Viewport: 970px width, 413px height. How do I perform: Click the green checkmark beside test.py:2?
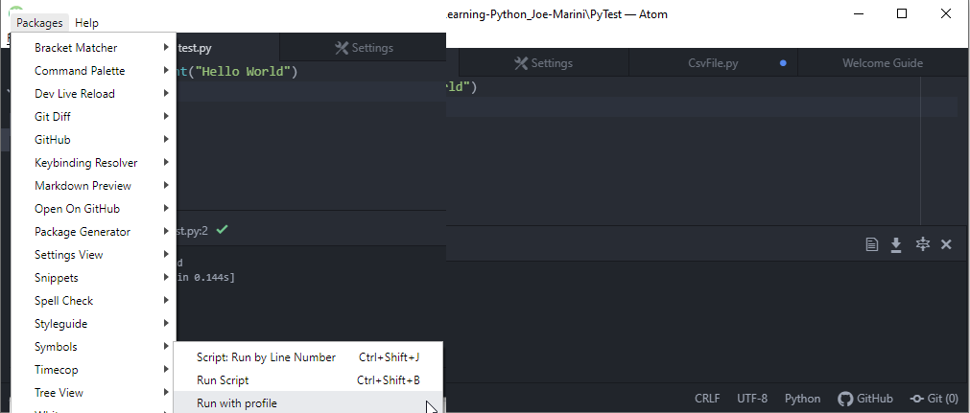tap(222, 230)
